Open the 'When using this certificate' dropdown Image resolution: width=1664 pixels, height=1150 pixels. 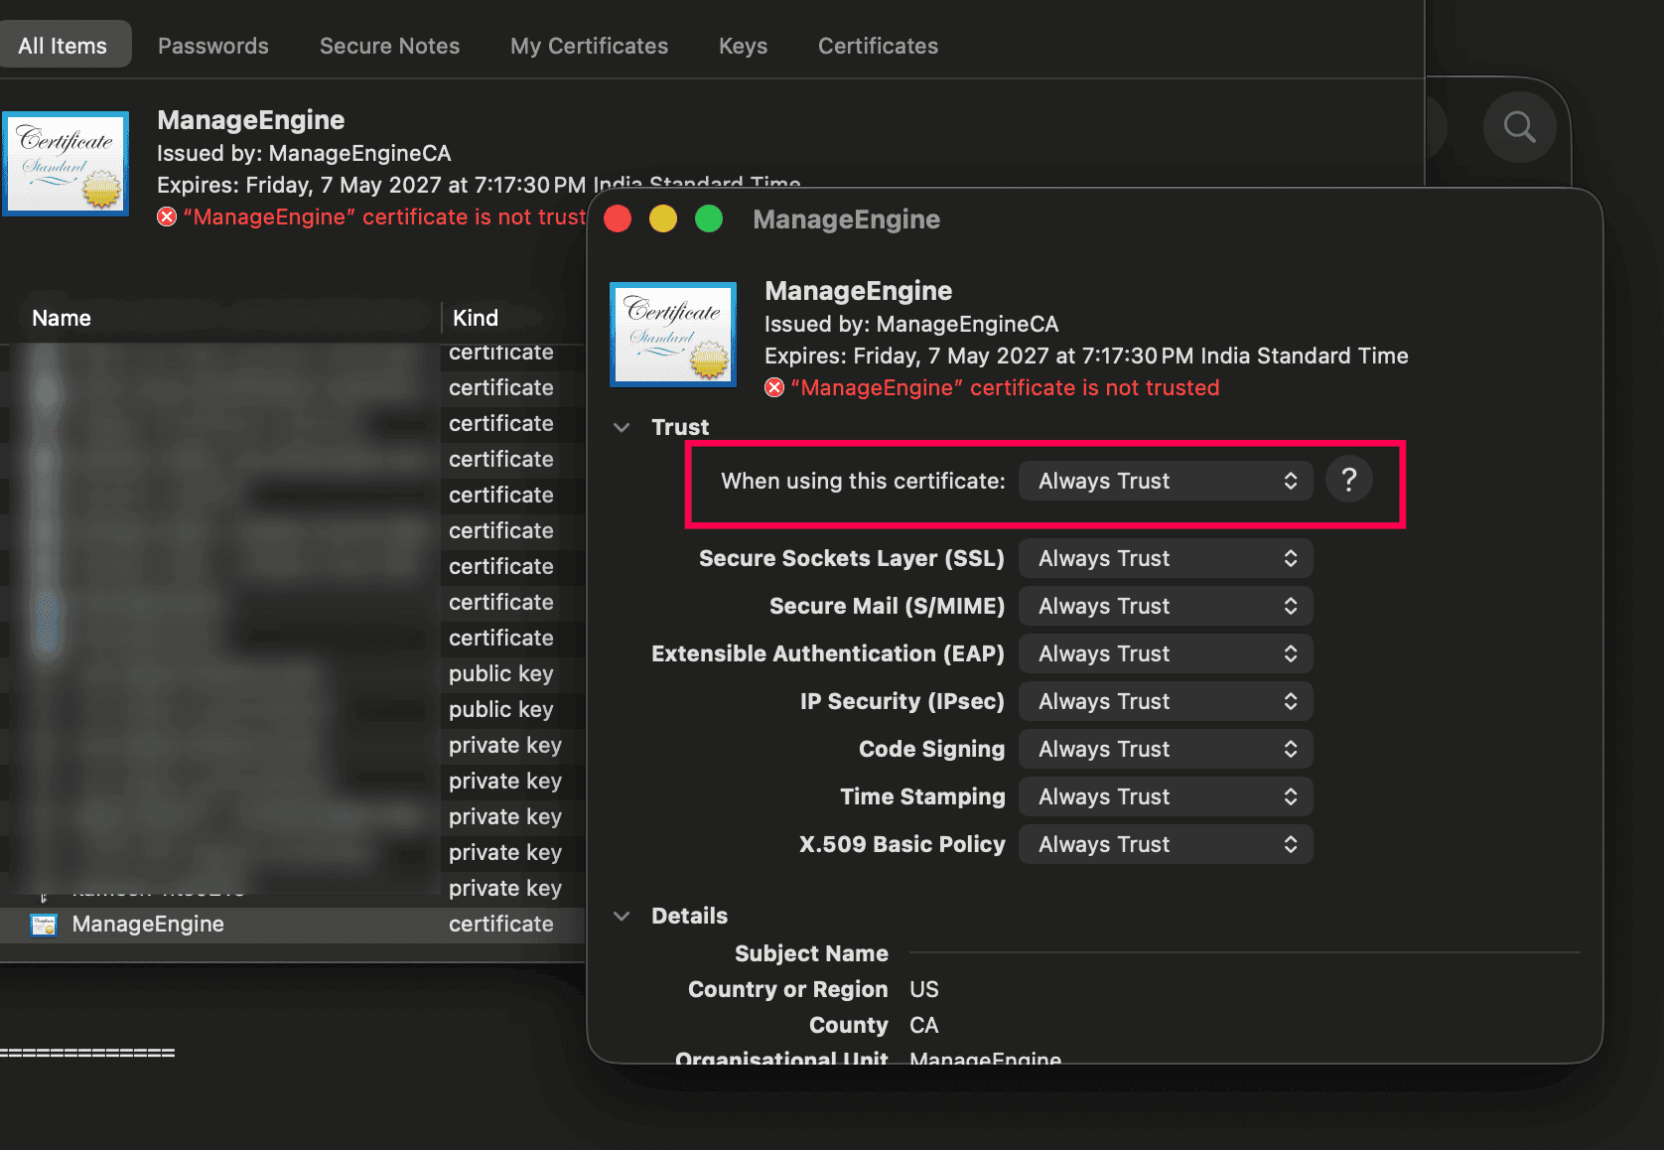1166,481
